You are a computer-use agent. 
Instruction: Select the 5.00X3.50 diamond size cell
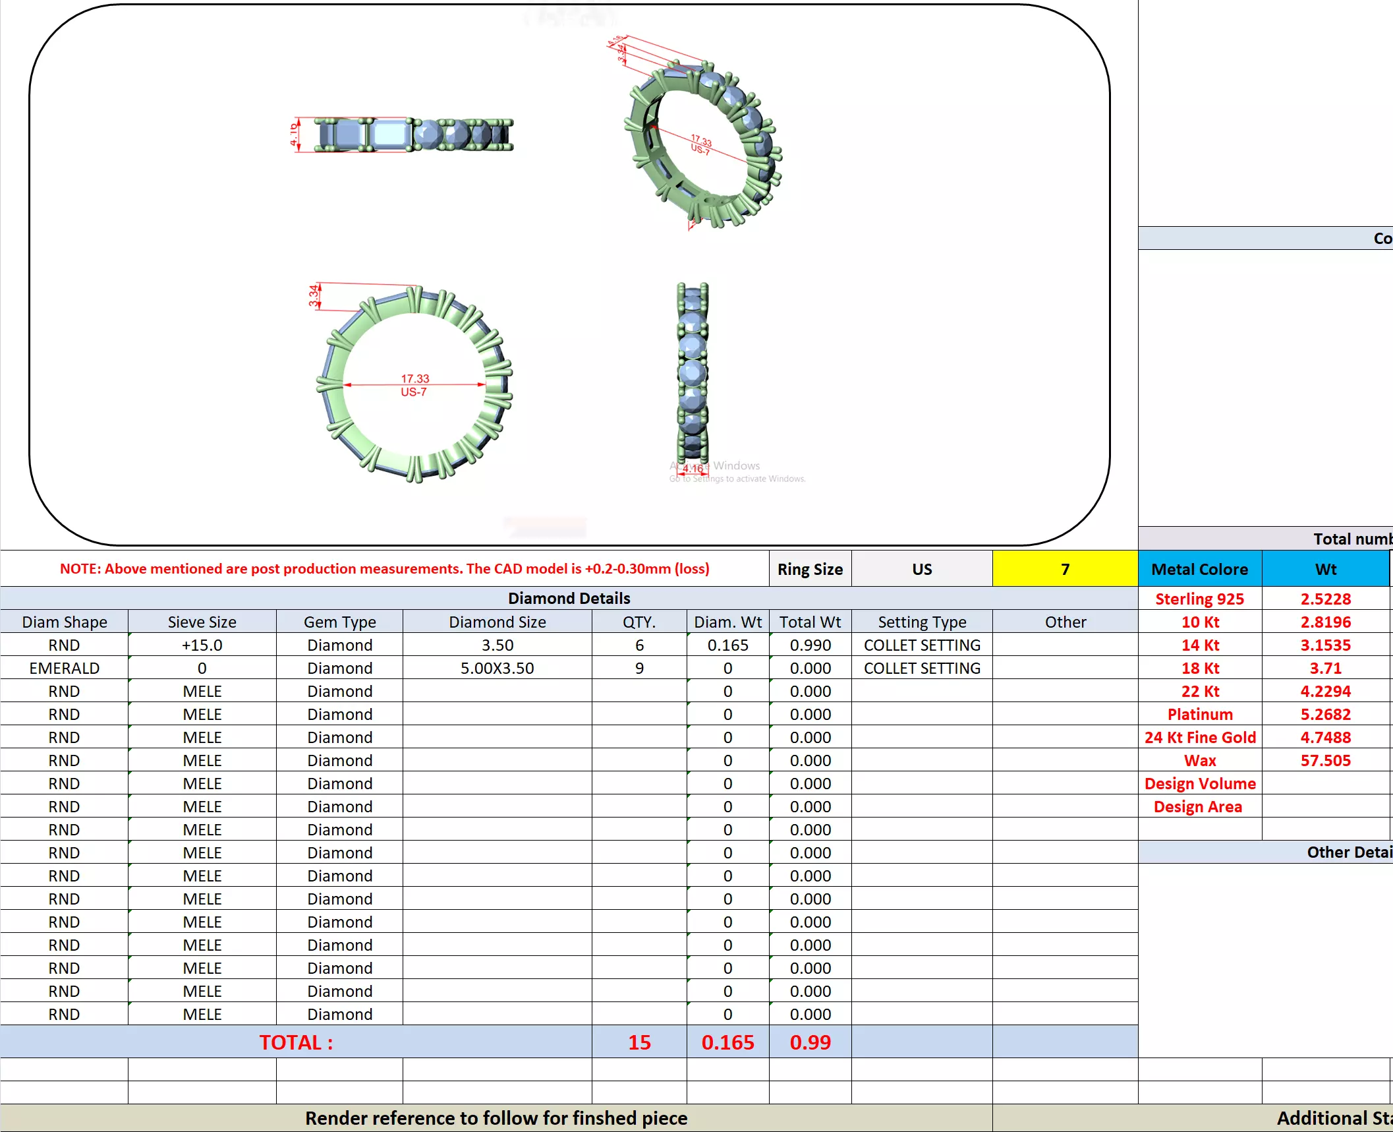497,668
